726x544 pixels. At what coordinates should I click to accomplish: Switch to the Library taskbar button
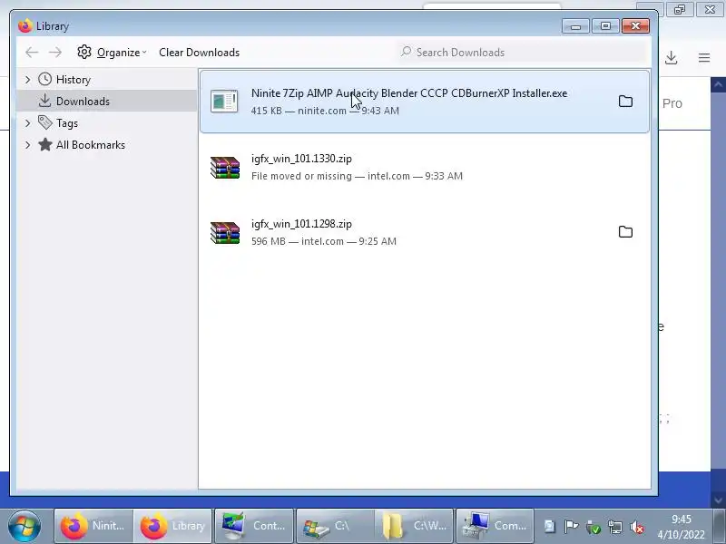point(172,526)
